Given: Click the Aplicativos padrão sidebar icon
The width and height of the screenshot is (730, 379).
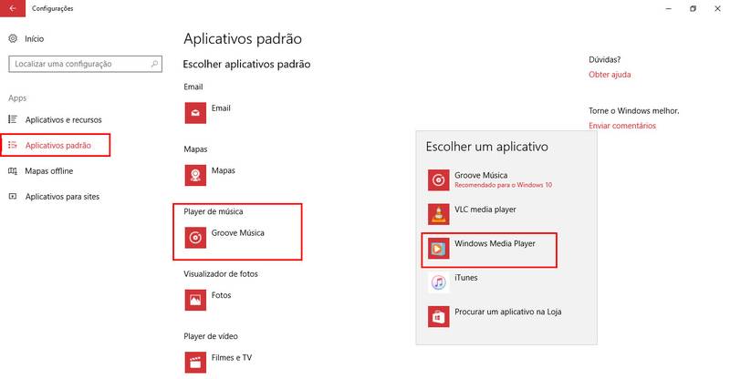Looking at the screenshot, I should tap(13, 145).
